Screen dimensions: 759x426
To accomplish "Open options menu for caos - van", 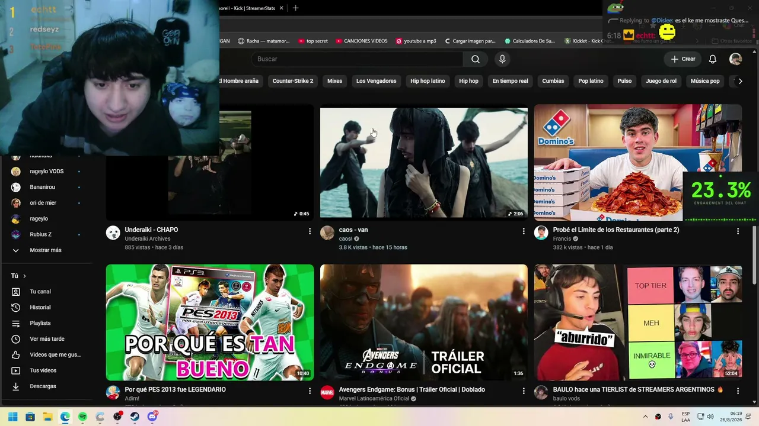I will pyautogui.click(x=524, y=231).
